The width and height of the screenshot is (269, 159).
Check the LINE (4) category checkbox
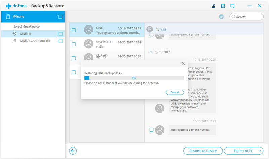click(61, 34)
